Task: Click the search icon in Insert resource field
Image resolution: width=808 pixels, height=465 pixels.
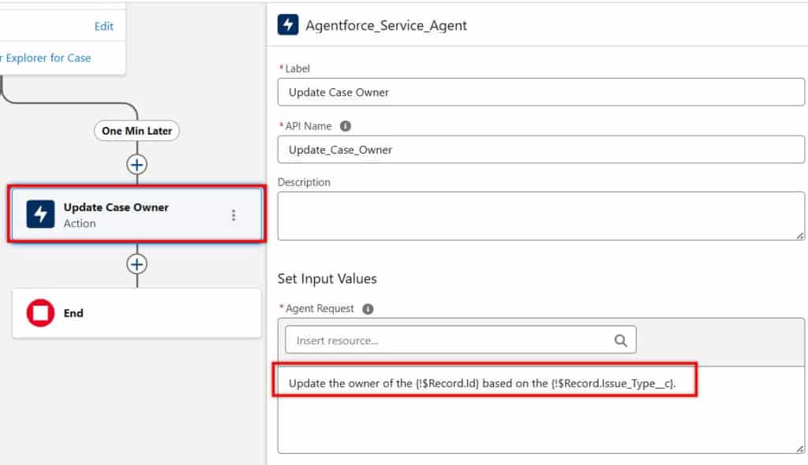Action: click(620, 340)
